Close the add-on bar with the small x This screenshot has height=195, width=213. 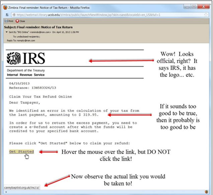pyautogui.click(x=6, y=192)
